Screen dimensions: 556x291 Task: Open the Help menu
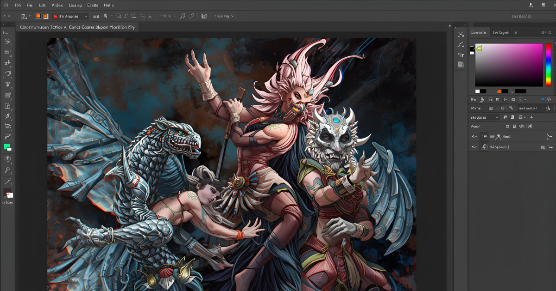109,5
